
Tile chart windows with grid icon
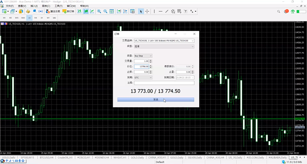[x=111, y=11]
